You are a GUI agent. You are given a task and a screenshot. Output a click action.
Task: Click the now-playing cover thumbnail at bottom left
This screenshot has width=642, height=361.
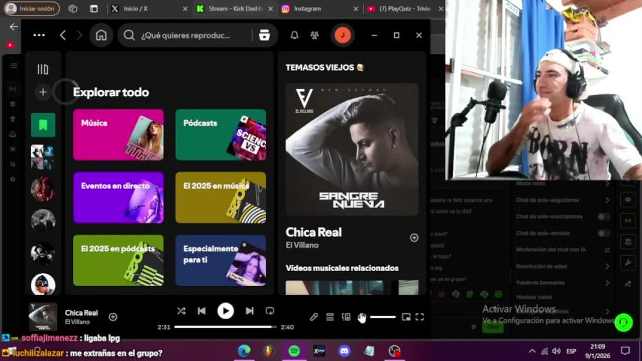(43, 317)
